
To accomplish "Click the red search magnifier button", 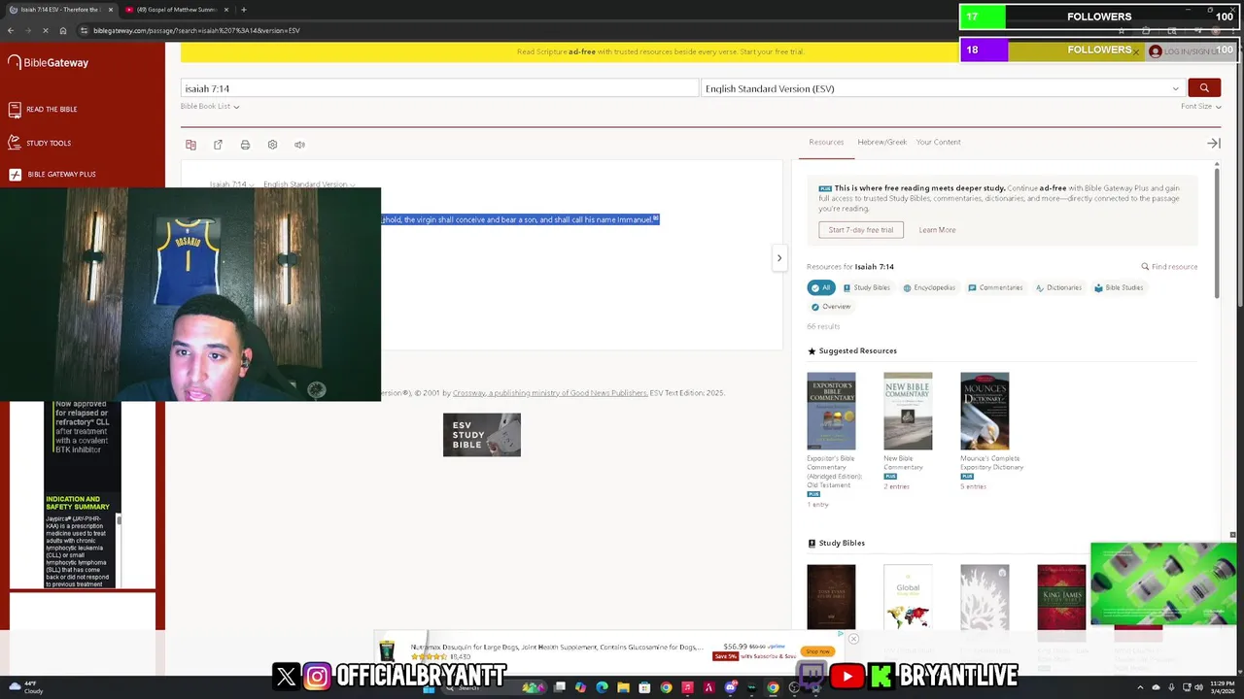I will click(x=1204, y=88).
